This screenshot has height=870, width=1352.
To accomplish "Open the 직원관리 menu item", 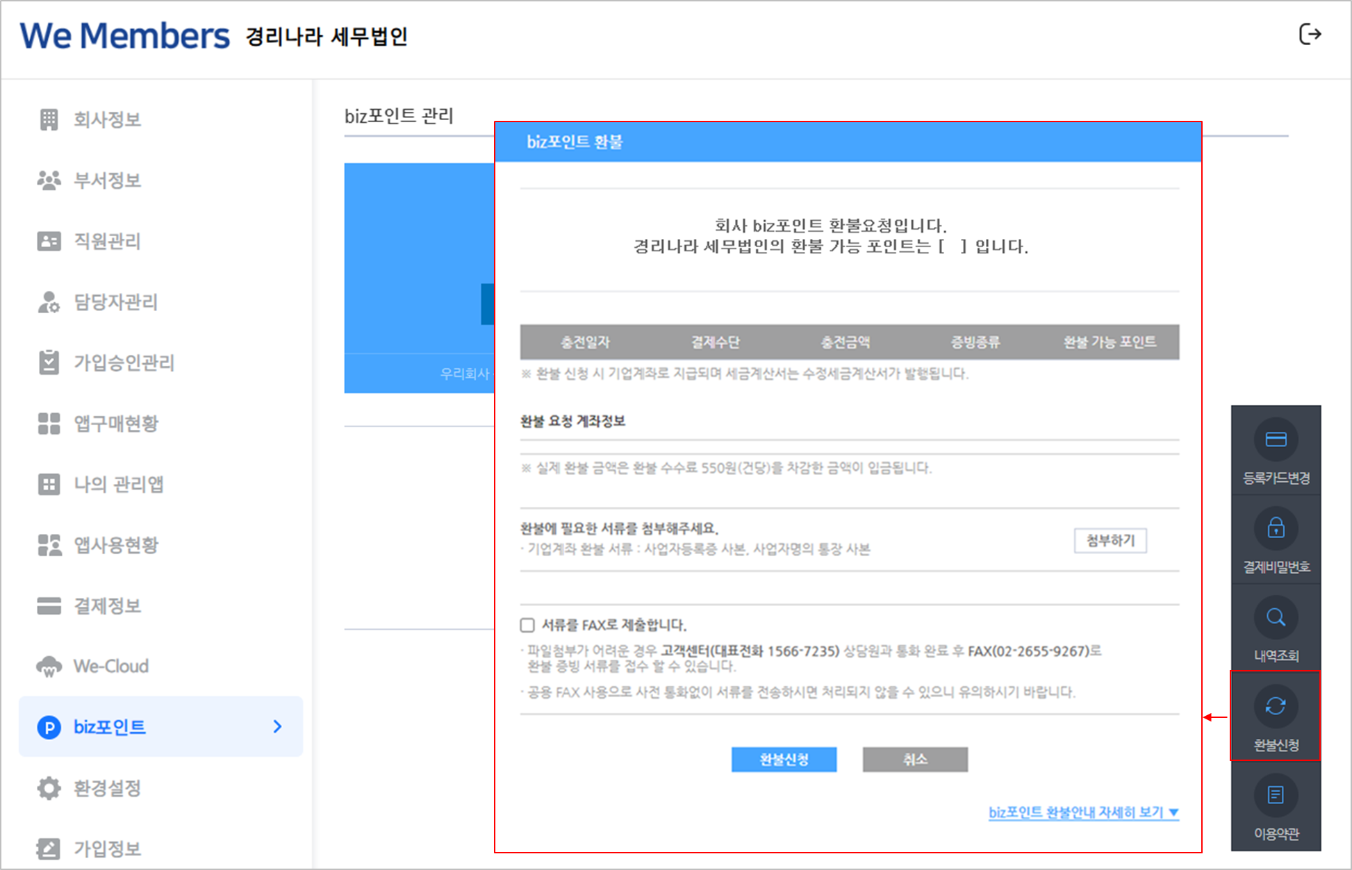I will tap(107, 241).
